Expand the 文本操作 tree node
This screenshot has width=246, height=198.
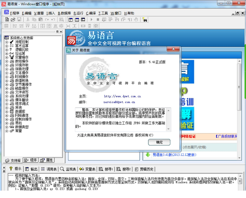click(x=7, y=73)
